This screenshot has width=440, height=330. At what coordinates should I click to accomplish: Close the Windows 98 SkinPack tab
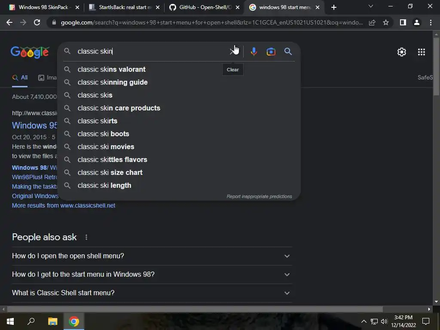pyautogui.click(x=77, y=7)
